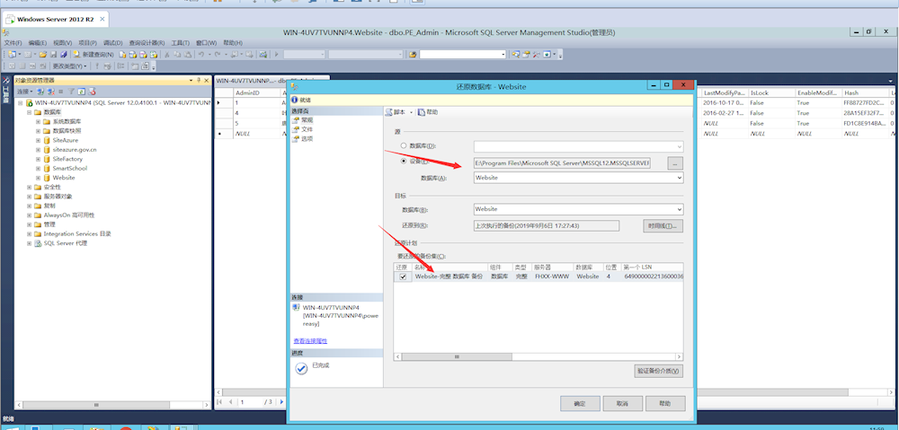899x430 pixels.
Task: Select the SiteFactory database icon
Action: (x=47, y=159)
